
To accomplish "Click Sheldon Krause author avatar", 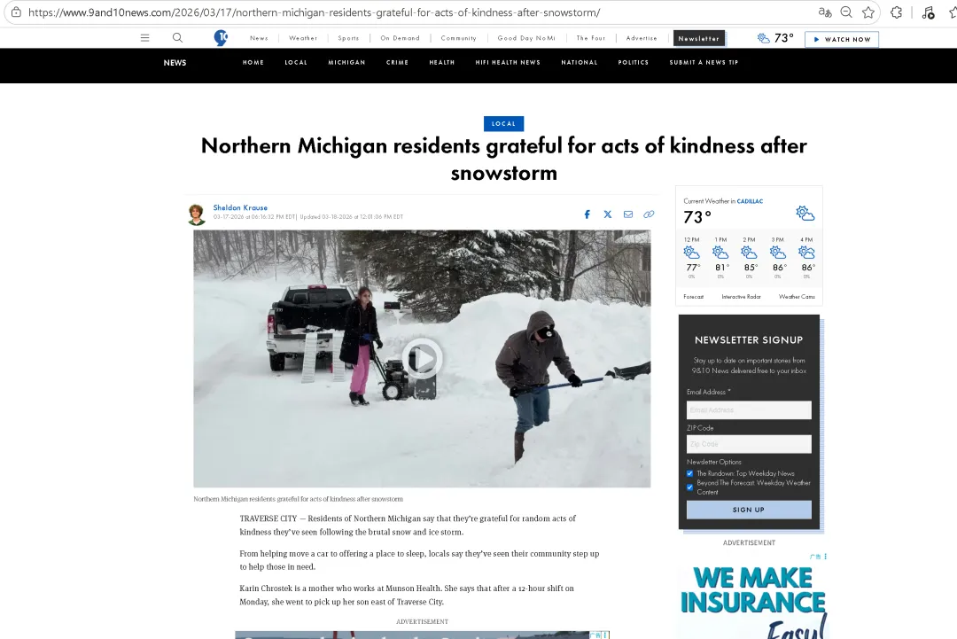I will (197, 214).
